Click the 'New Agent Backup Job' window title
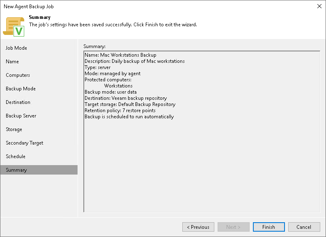The image size is (326, 237). 29,7
